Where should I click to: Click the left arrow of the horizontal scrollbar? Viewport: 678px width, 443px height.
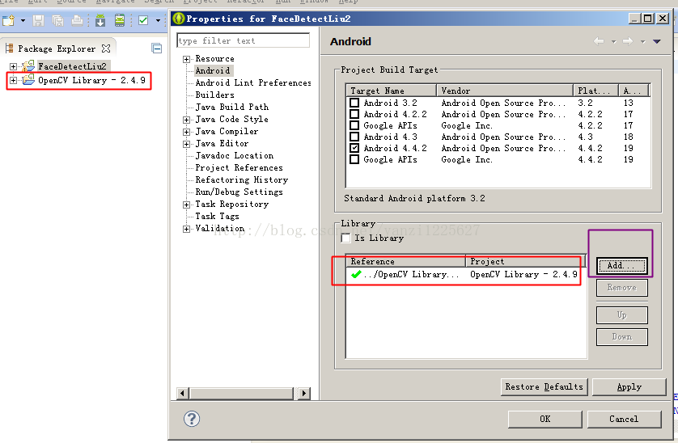tap(183, 394)
